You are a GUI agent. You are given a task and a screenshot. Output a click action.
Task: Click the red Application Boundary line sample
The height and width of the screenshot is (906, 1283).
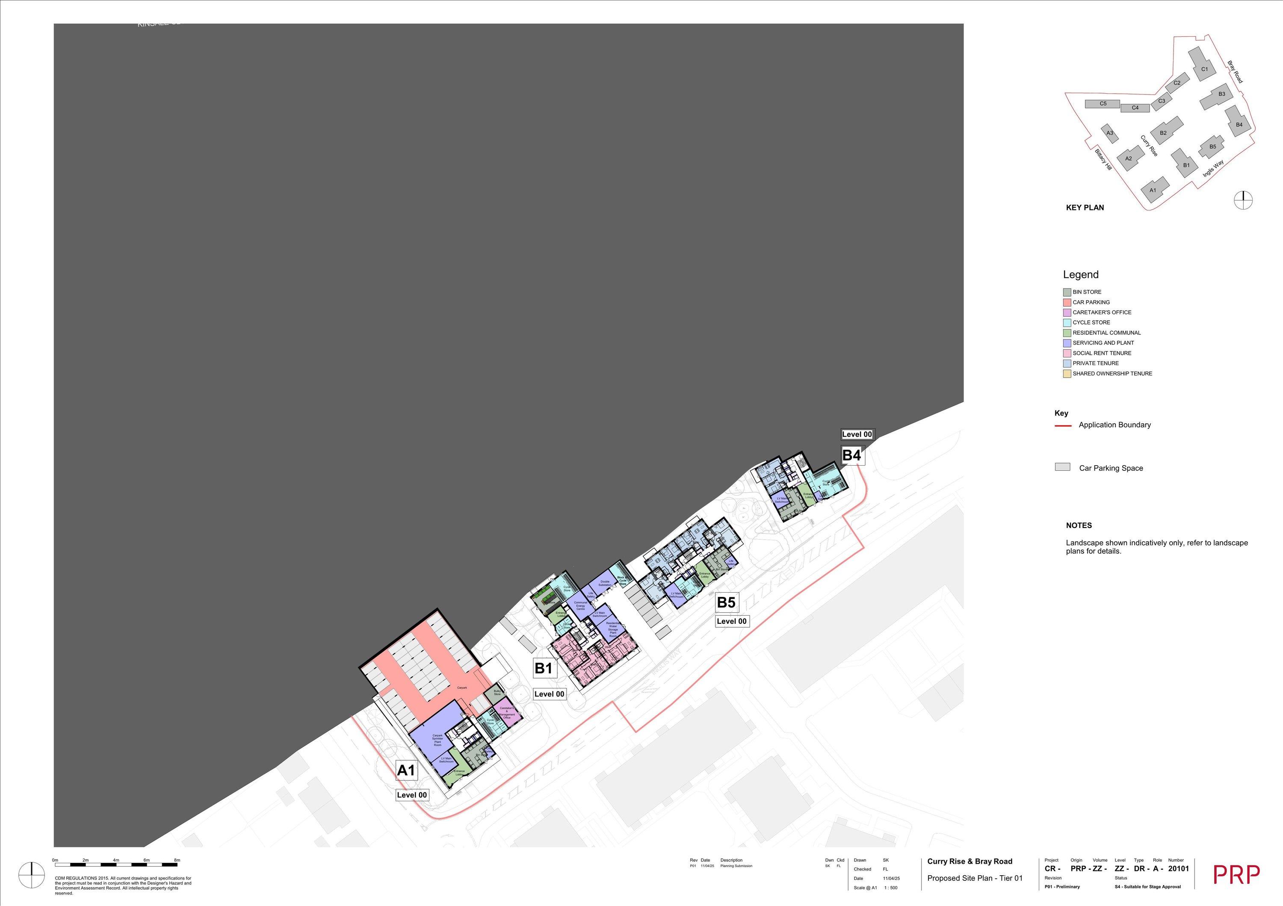coord(1062,425)
